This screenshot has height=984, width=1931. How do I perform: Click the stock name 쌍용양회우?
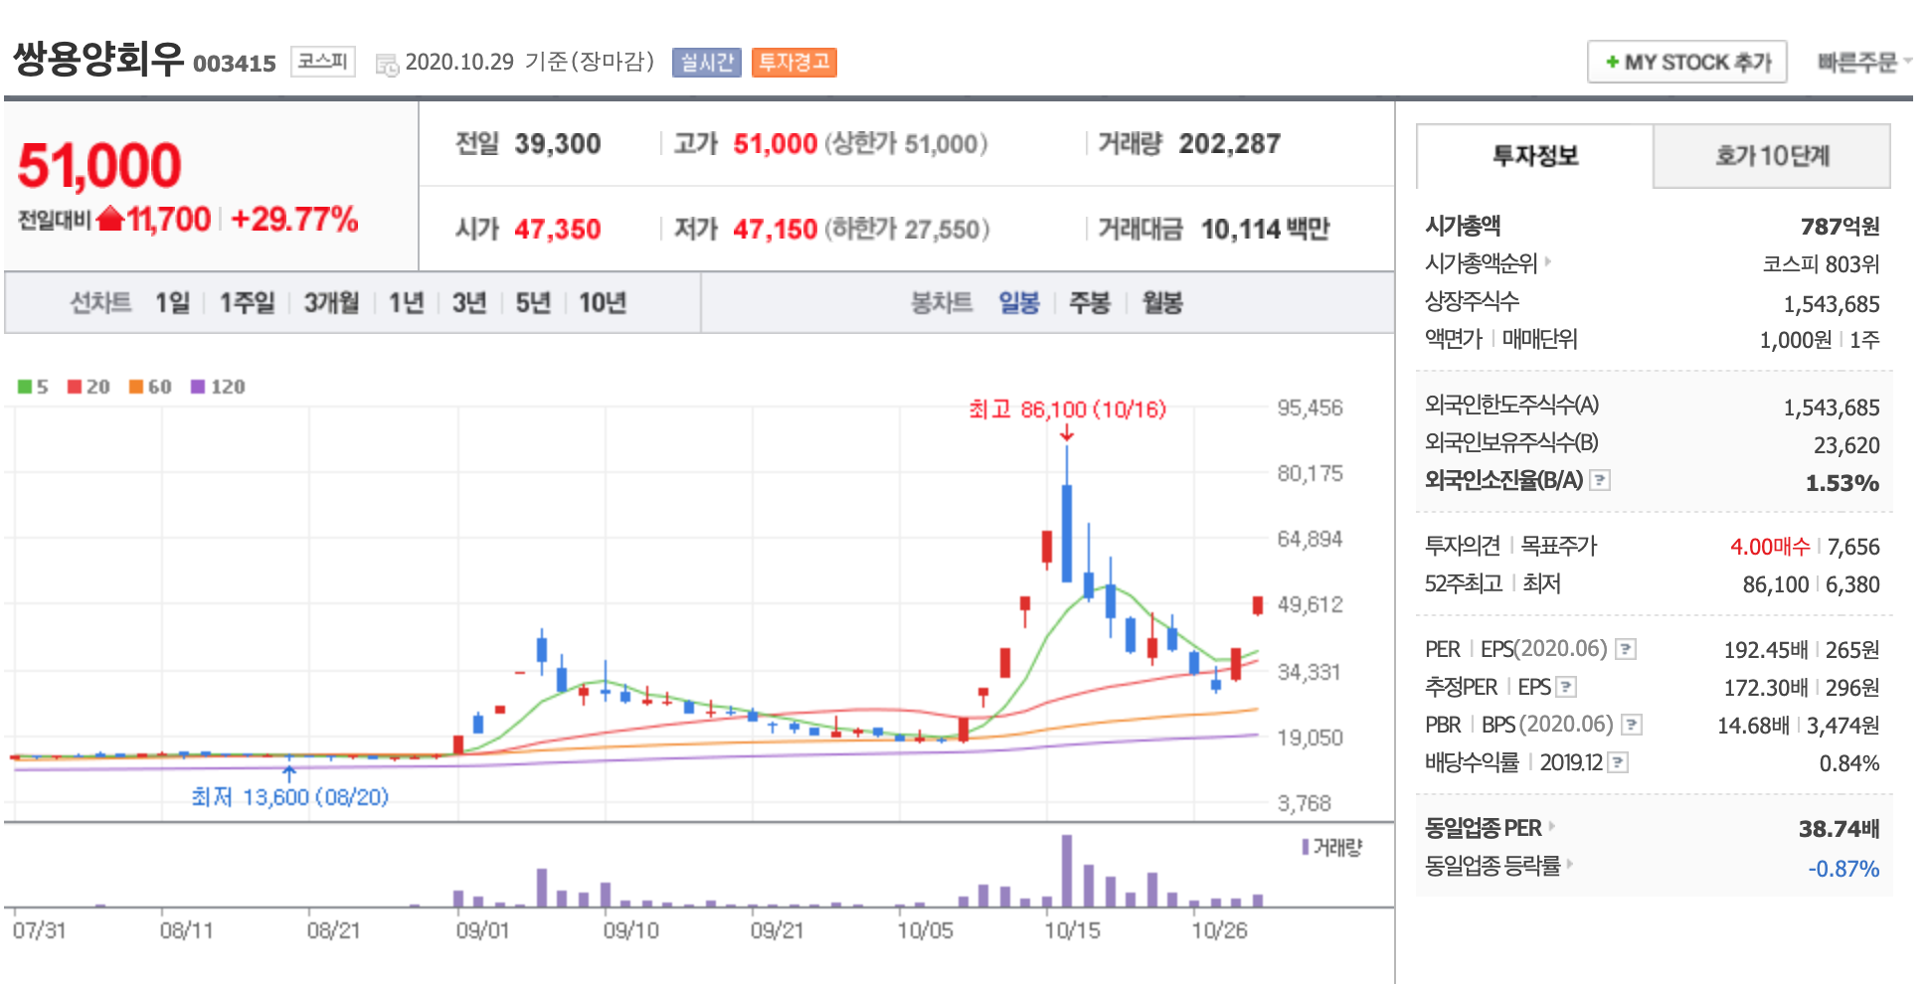click(98, 59)
